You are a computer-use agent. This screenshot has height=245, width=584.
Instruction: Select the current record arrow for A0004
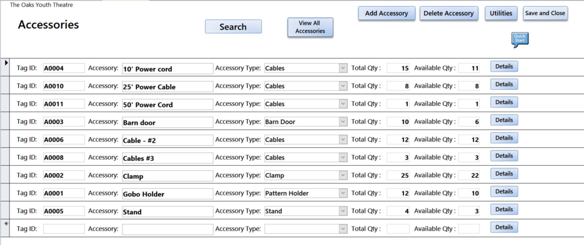pyautogui.click(x=5, y=67)
